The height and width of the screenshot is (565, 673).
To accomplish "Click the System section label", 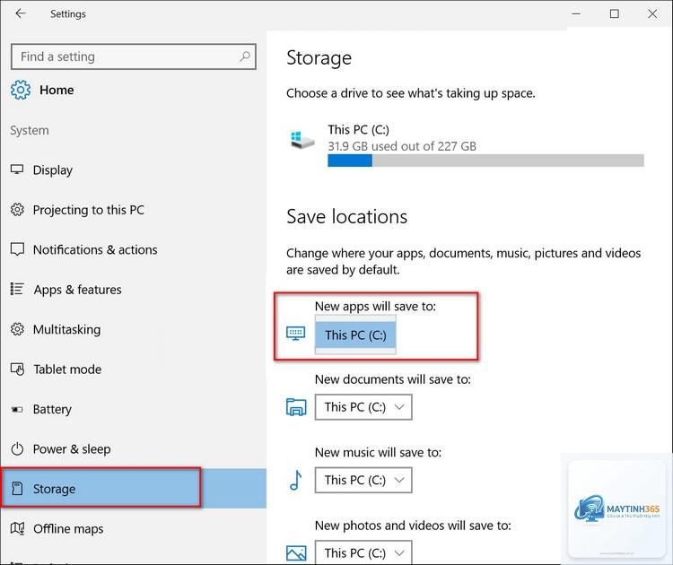I will click(x=30, y=130).
